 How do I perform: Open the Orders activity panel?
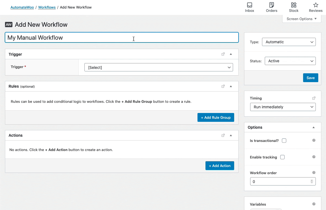point(271,7)
